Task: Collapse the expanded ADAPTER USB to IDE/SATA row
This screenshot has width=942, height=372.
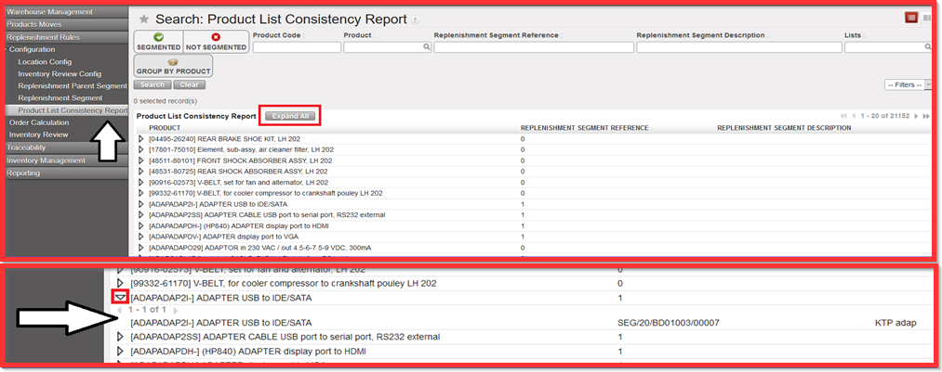Action: click(x=120, y=298)
